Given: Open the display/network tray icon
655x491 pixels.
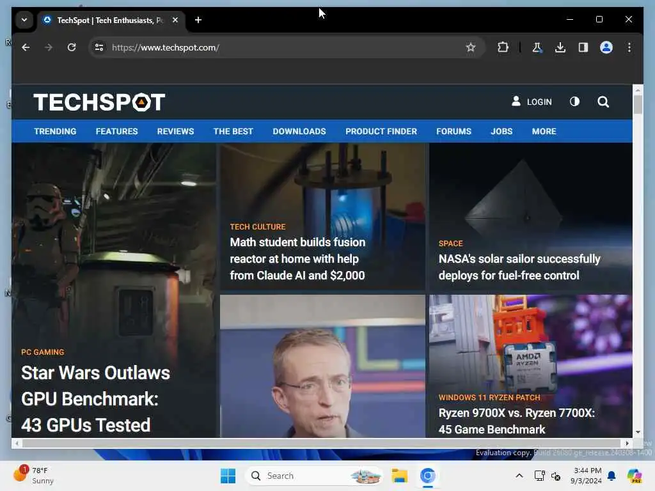Looking at the screenshot, I should click(x=540, y=476).
